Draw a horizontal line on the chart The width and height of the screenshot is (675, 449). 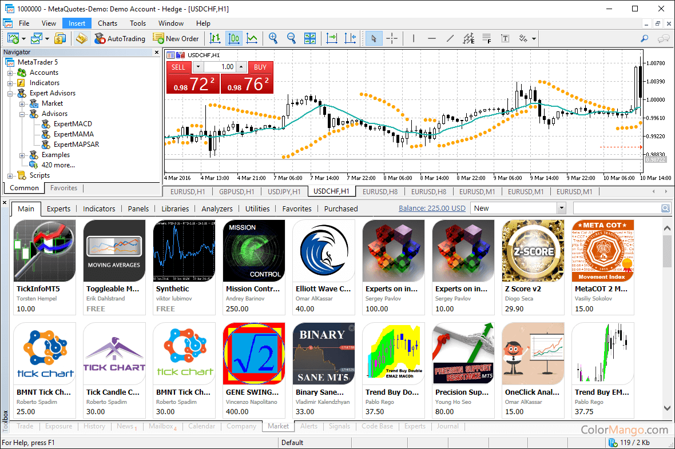click(x=432, y=38)
